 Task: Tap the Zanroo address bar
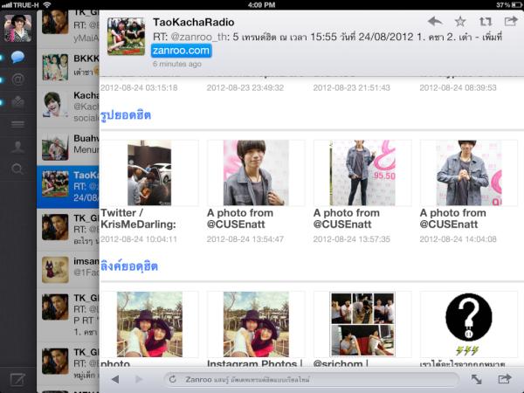[x=311, y=380]
